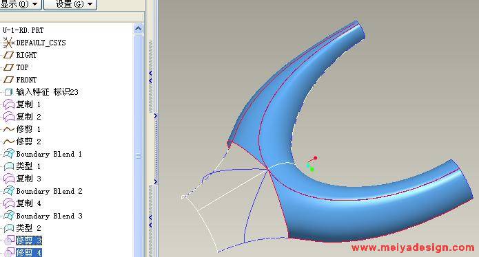Click the 修剪 1 curve trim icon
Screen dimensions: 479x257
point(9,129)
